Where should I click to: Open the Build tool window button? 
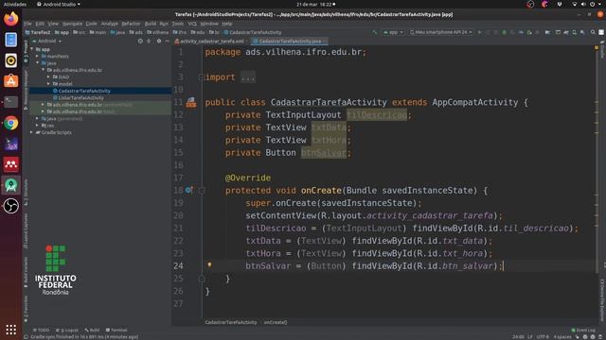pos(92,330)
